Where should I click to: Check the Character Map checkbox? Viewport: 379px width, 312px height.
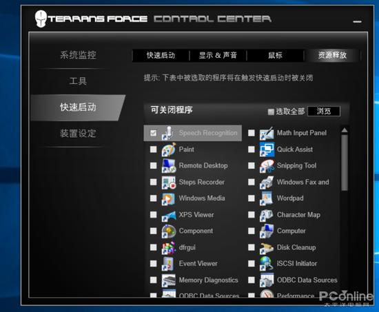(252, 215)
